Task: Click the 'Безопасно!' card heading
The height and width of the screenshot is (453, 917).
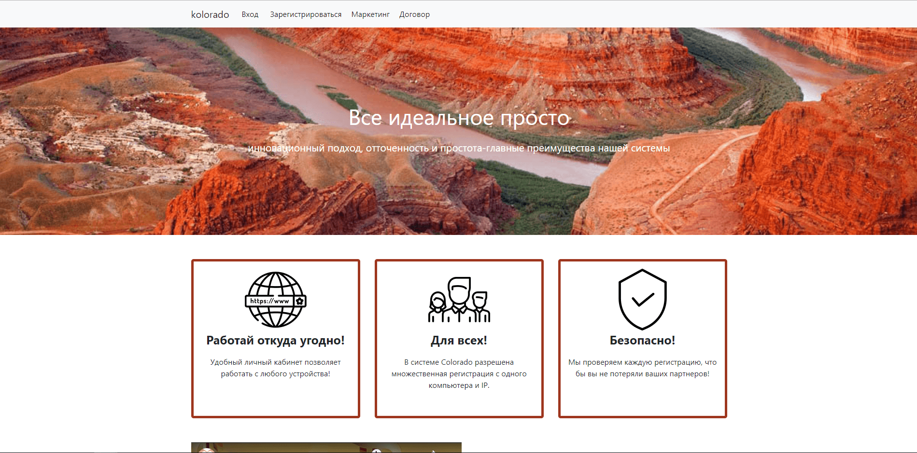Action: click(x=642, y=340)
